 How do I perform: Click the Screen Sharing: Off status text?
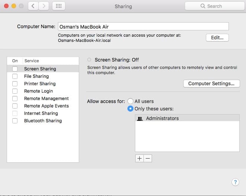[x=117, y=60]
